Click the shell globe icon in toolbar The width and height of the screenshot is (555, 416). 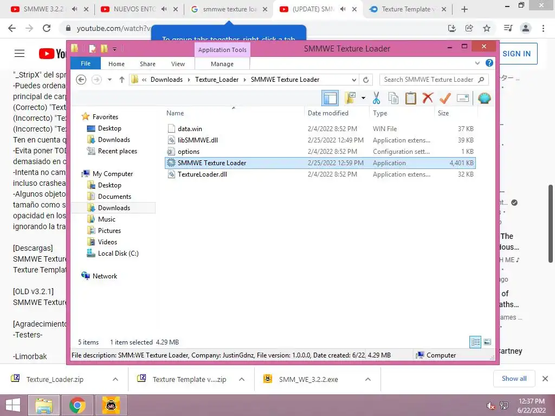(x=484, y=99)
